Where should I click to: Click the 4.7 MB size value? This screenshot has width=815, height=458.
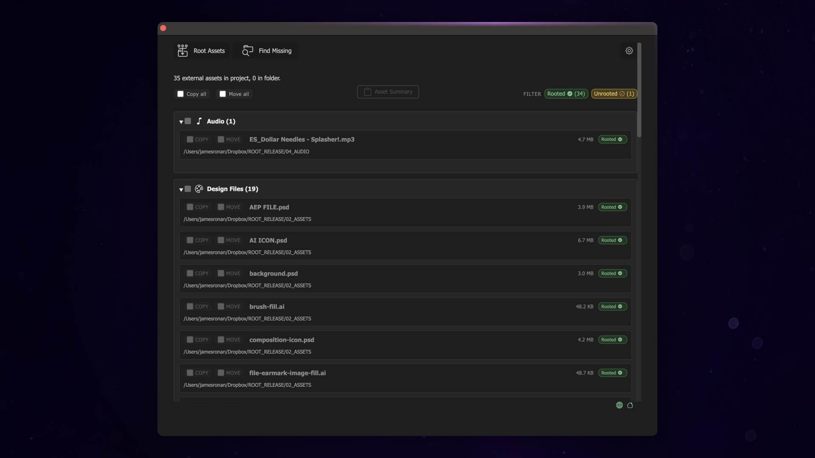[585, 140]
